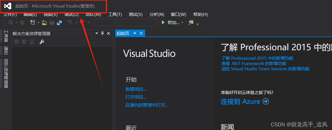The width and height of the screenshot is (332, 130).
Task: Click Forward arrow in solution explorer toolbar
Action: pyautogui.click(x=24, y=42)
